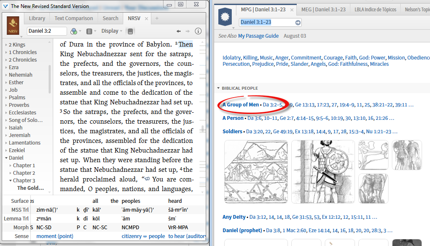Image resolution: width=430 pixels, height=246 pixels.
Task: Open the chariot sketch thumbnail
Action: tap(373, 155)
